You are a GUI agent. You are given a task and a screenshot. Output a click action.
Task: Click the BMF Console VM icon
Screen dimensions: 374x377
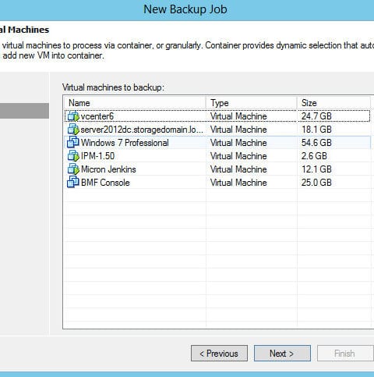pos(73,183)
